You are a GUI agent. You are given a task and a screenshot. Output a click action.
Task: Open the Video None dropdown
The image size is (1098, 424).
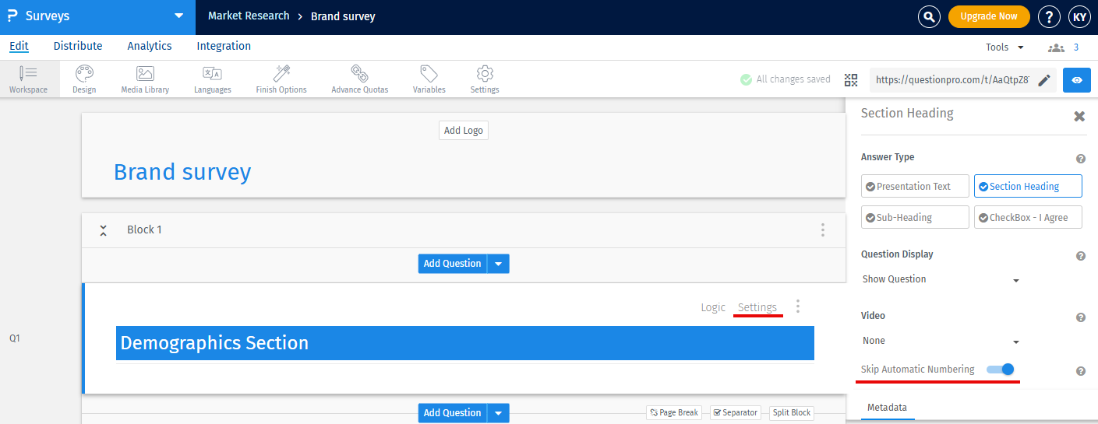point(941,341)
